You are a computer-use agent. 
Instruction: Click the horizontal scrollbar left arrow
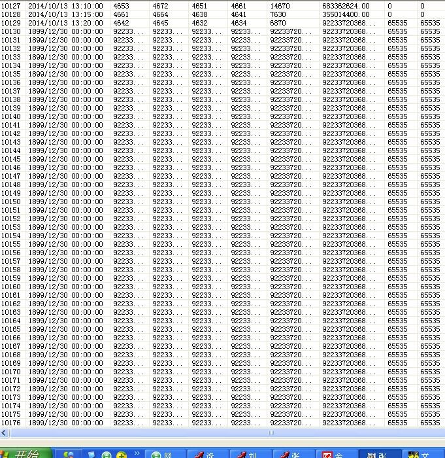[4, 433]
